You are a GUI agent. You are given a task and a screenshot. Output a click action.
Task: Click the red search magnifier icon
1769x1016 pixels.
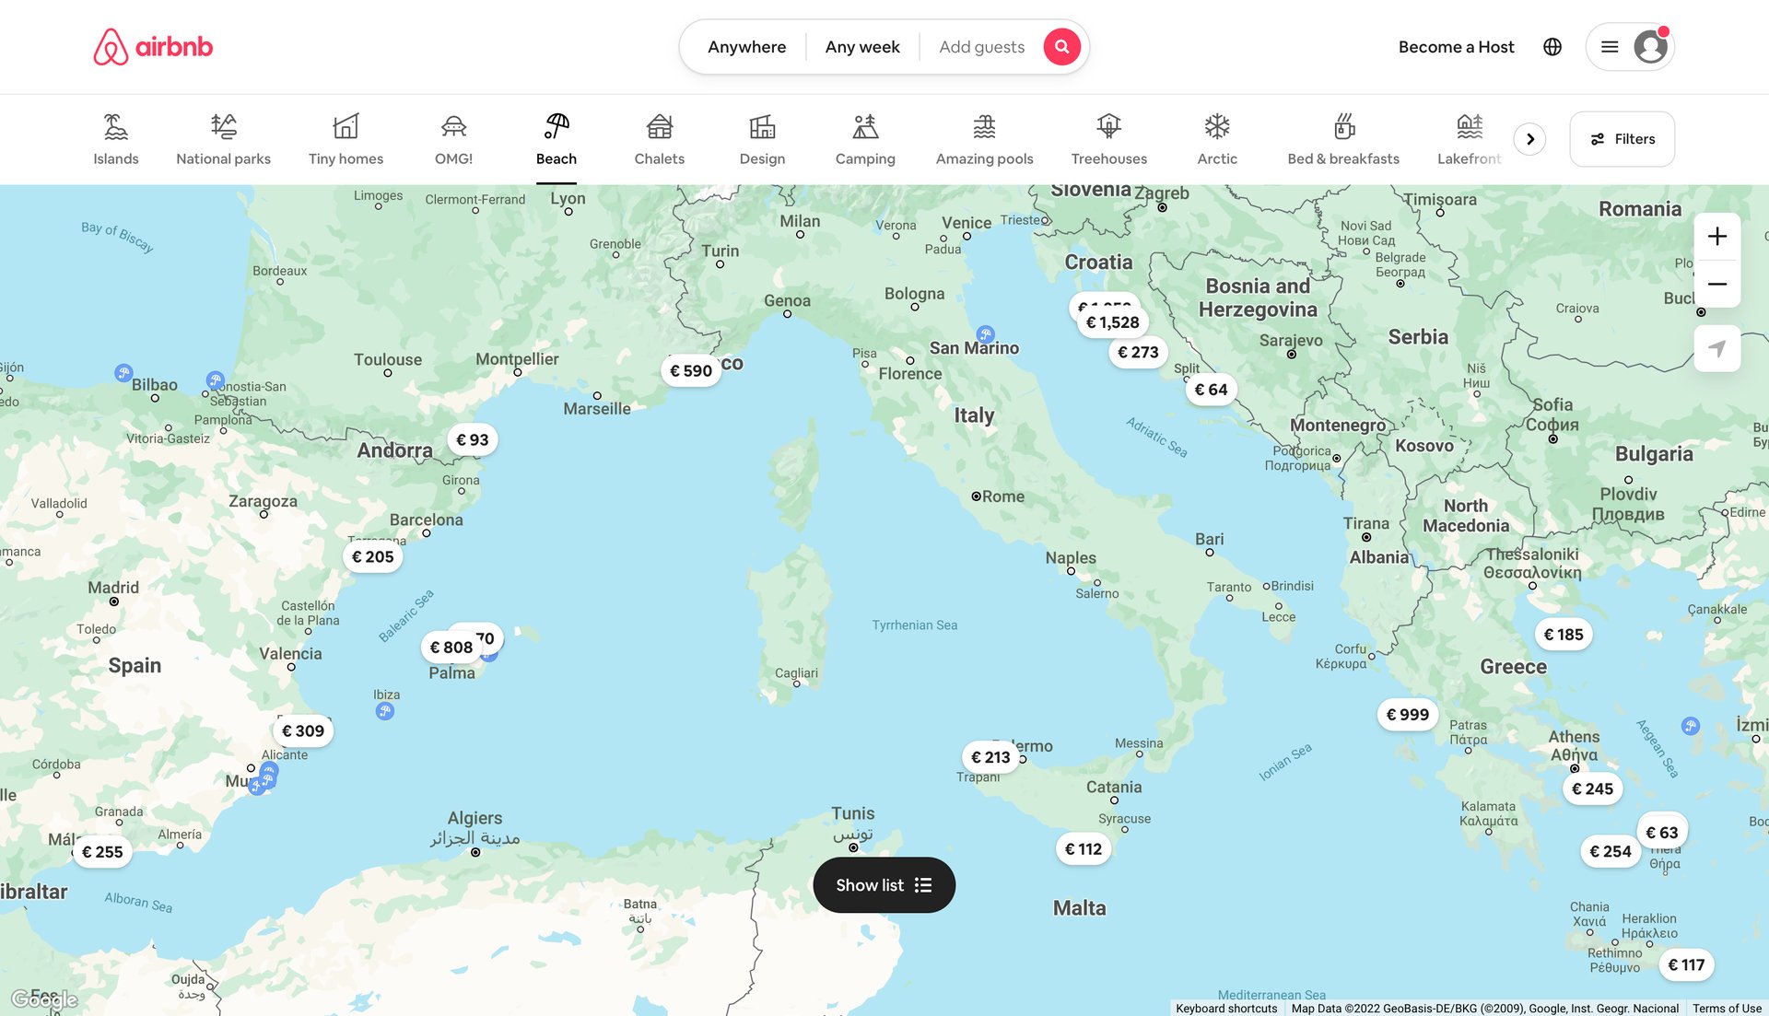click(x=1061, y=46)
